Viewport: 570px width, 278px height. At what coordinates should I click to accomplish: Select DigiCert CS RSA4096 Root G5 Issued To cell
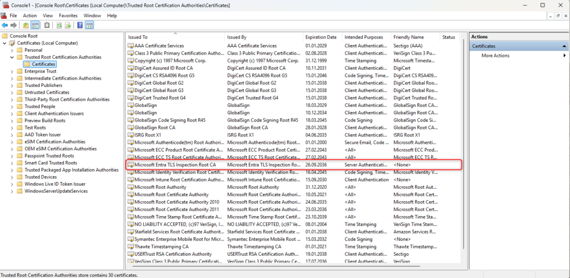[x=165, y=76]
